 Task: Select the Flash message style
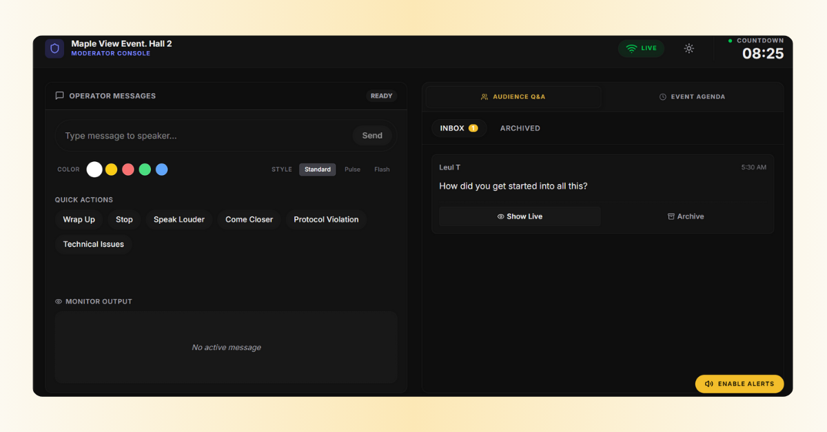tap(382, 169)
